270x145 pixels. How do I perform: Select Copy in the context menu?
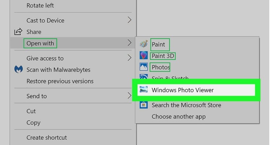pyautogui.click(x=33, y=123)
